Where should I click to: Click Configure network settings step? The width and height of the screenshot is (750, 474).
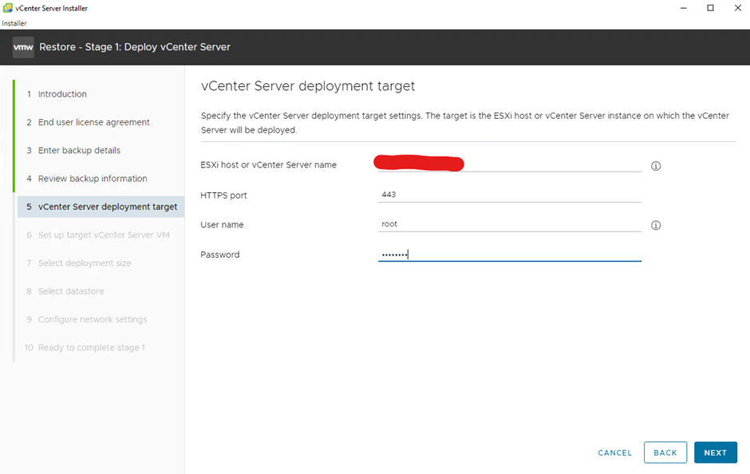tap(93, 319)
